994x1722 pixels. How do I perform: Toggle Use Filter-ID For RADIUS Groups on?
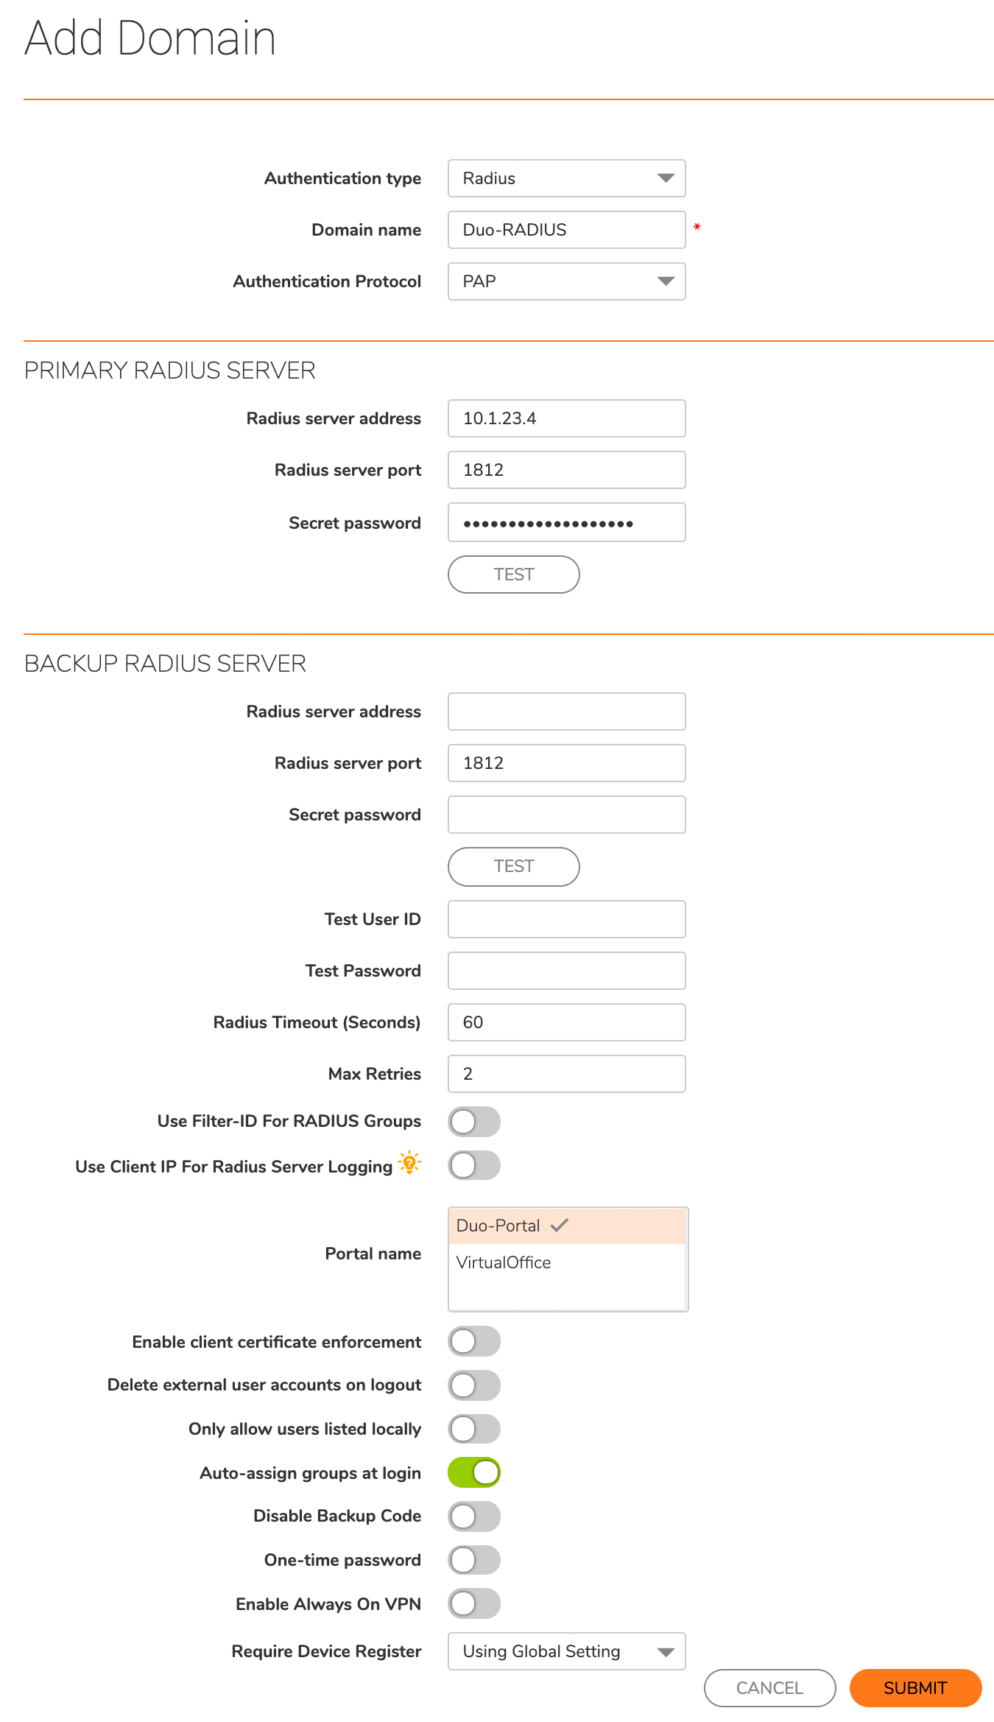tap(473, 1121)
